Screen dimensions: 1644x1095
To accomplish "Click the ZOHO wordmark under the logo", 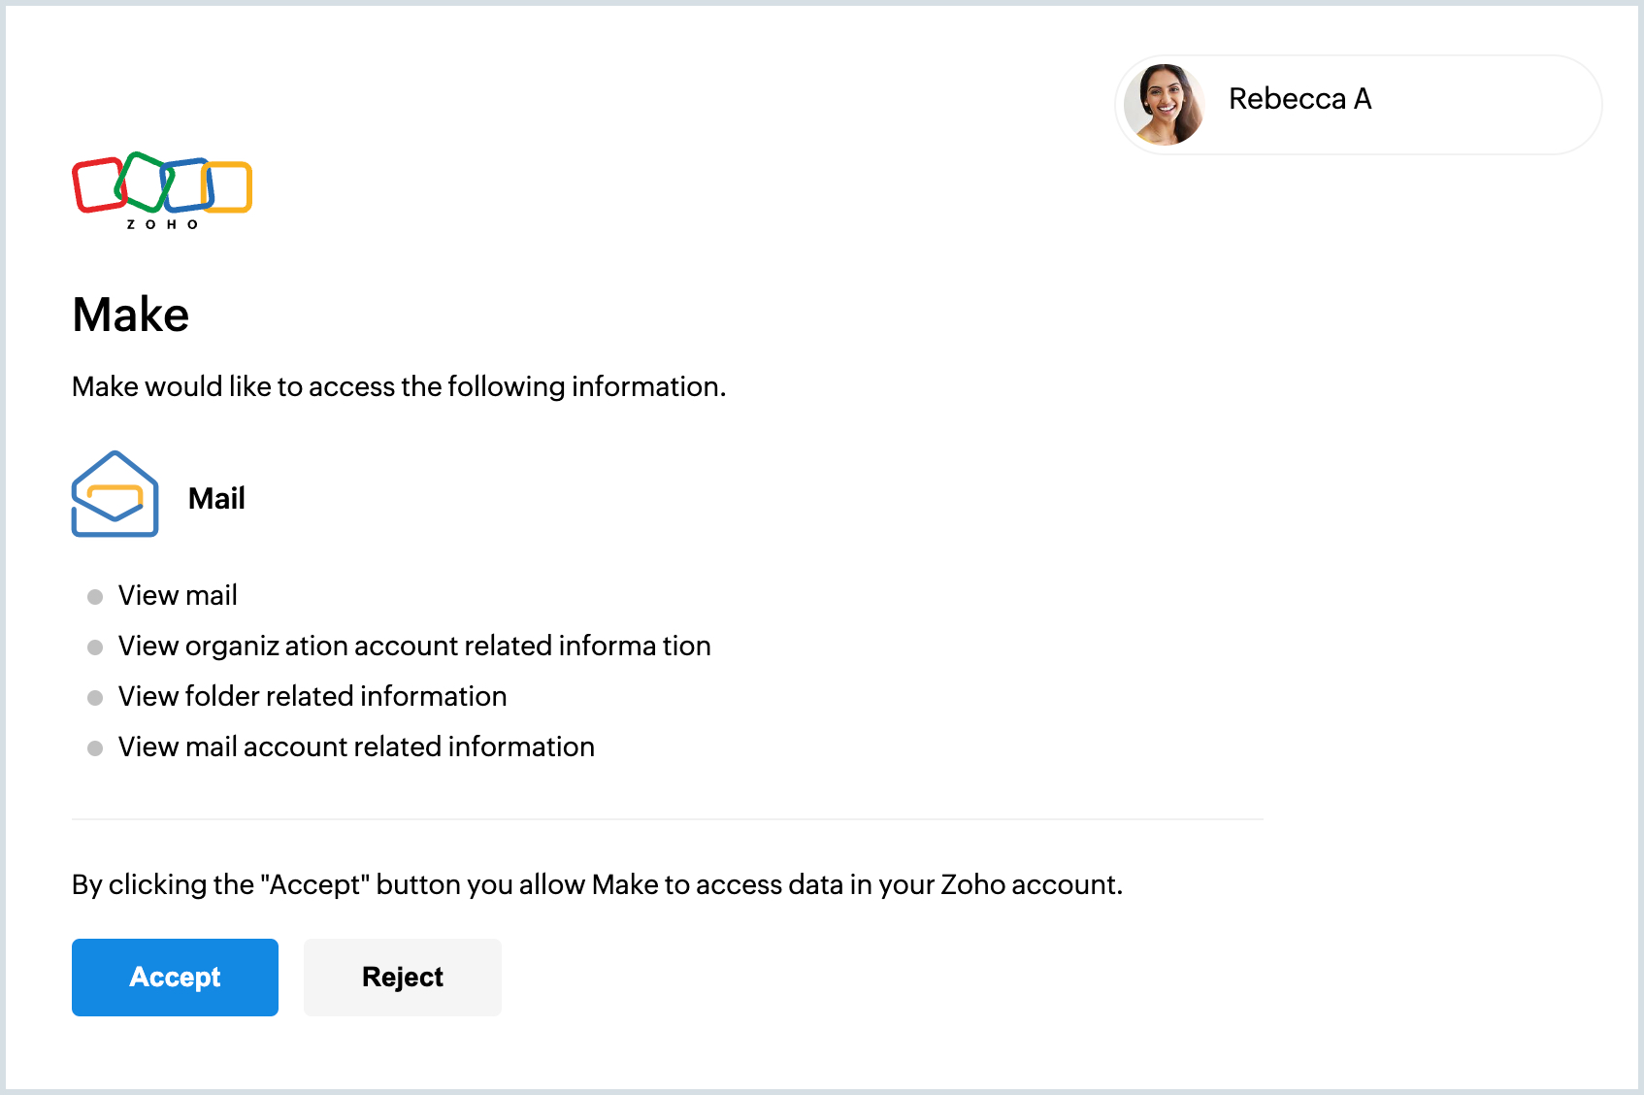I will click(x=162, y=224).
